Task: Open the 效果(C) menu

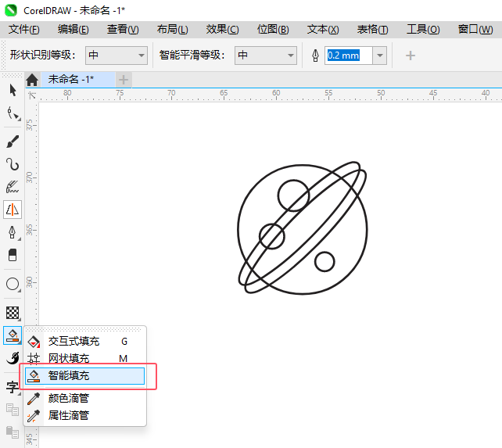Action: [223, 30]
